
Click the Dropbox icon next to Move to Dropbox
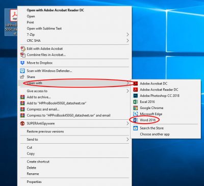click(22, 63)
